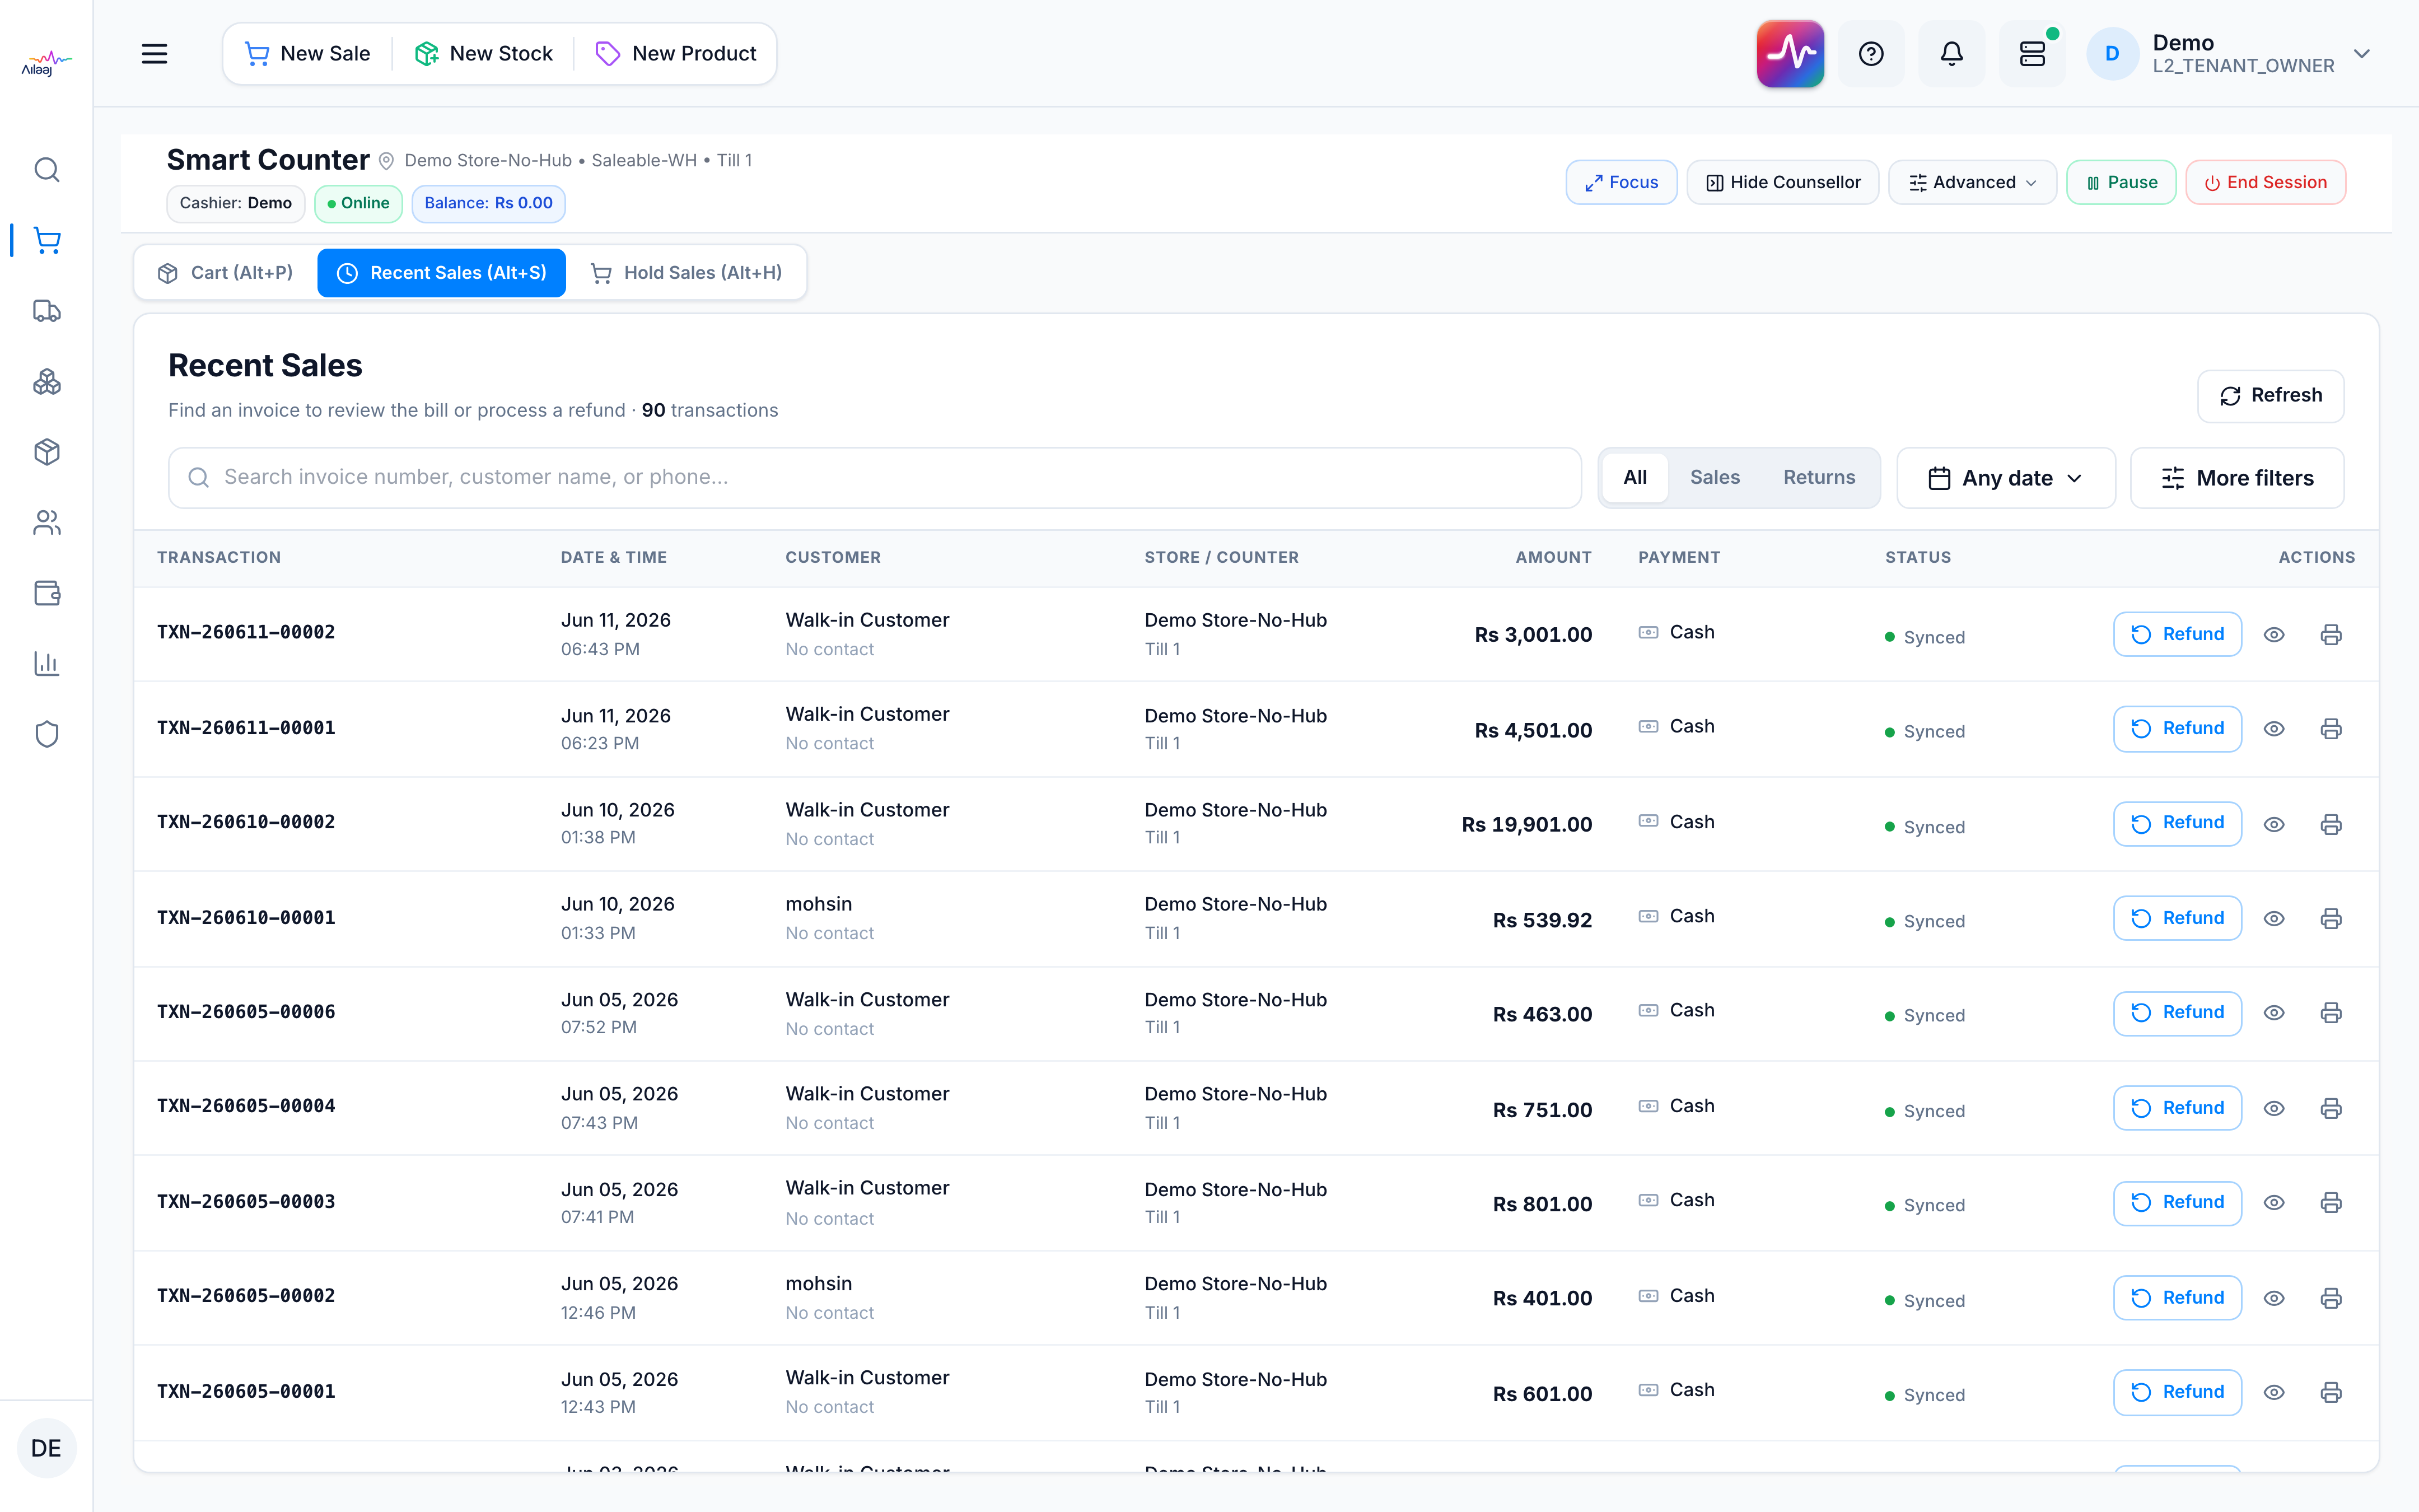
Task: Open More filters panel
Action: pos(2237,478)
